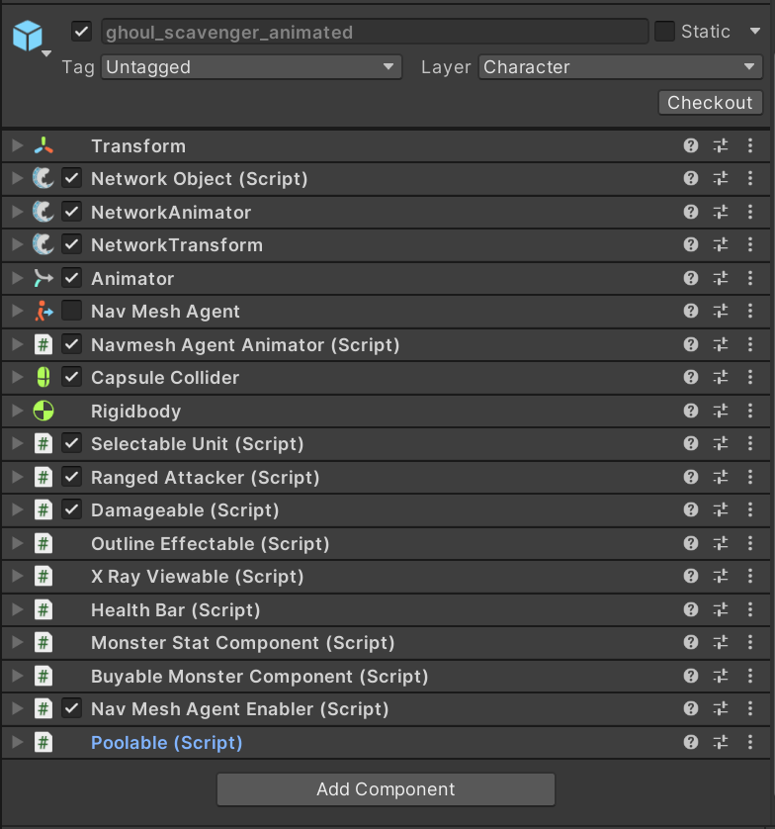Click the Navmesh Agent Animator (Script) label
This screenshot has height=829, width=775.
(245, 344)
